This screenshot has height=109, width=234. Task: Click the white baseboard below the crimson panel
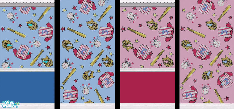148,106
